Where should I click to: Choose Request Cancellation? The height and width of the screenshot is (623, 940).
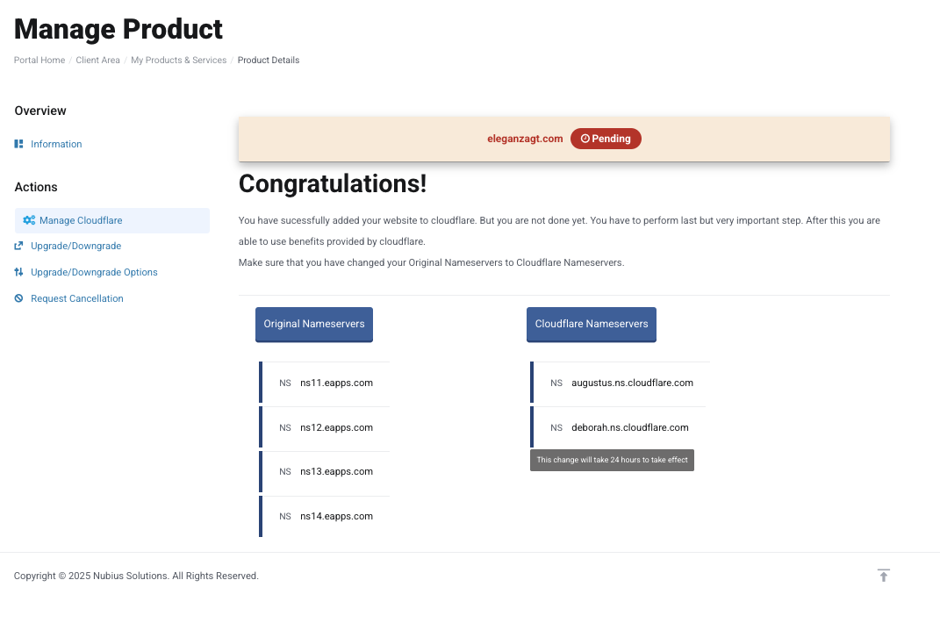pos(77,298)
